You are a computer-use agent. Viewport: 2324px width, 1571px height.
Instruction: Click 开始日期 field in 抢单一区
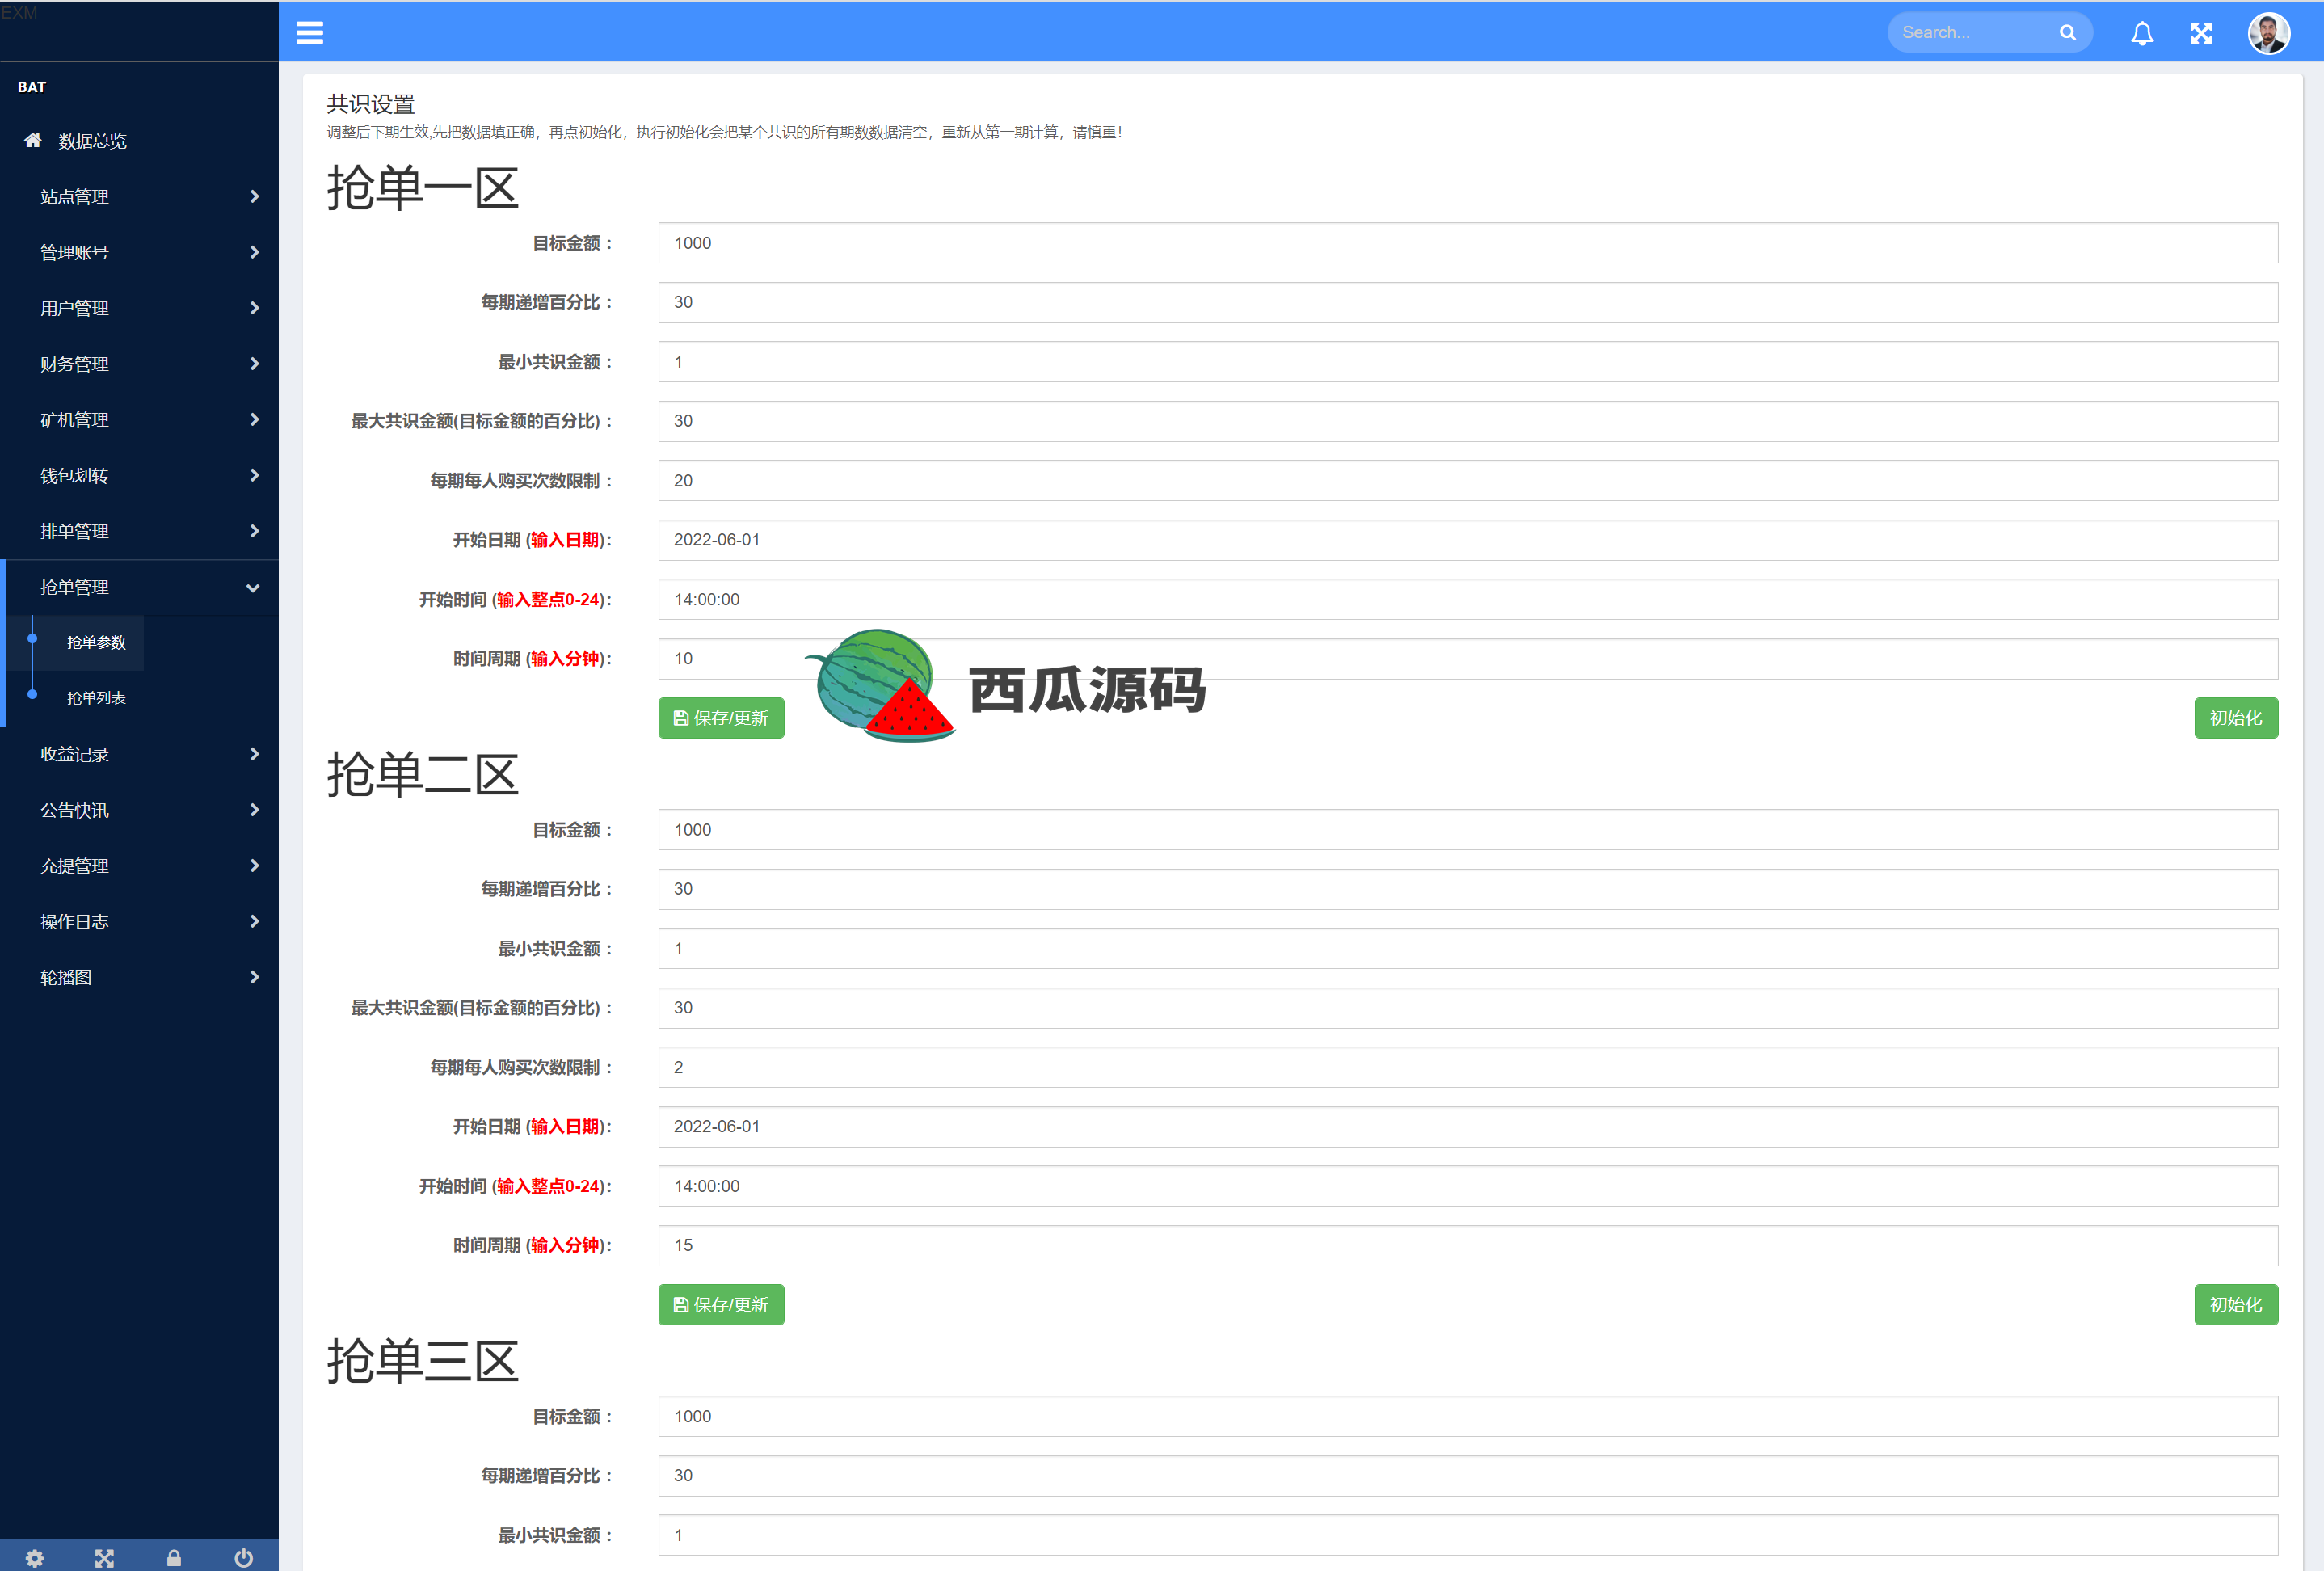(1467, 540)
